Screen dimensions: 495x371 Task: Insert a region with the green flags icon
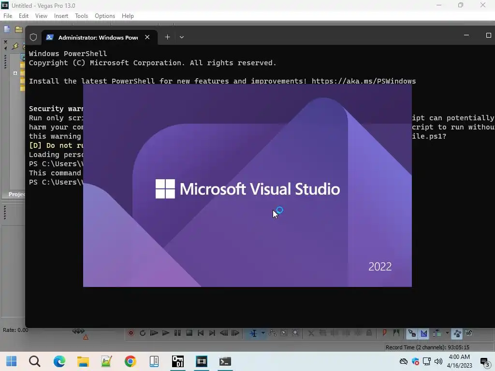click(396, 333)
